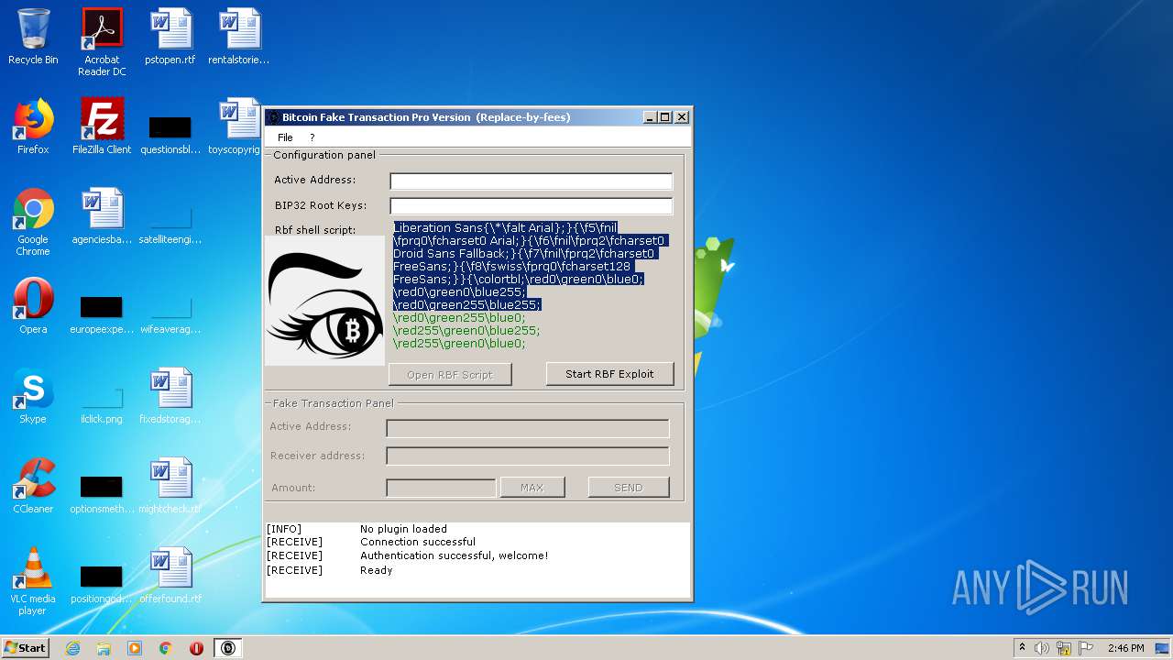
Task: Launch the Firefox desktop shortcut
Action: click(33, 126)
